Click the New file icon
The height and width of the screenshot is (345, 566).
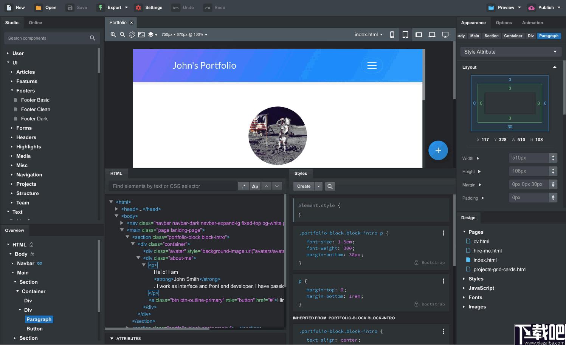(x=9, y=8)
